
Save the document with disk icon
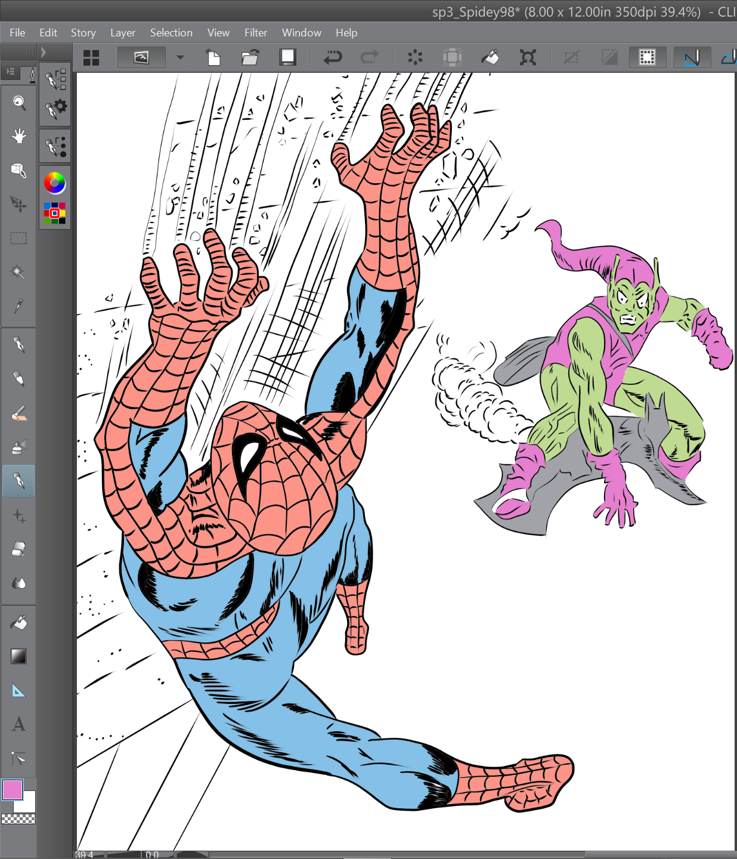(288, 57)
